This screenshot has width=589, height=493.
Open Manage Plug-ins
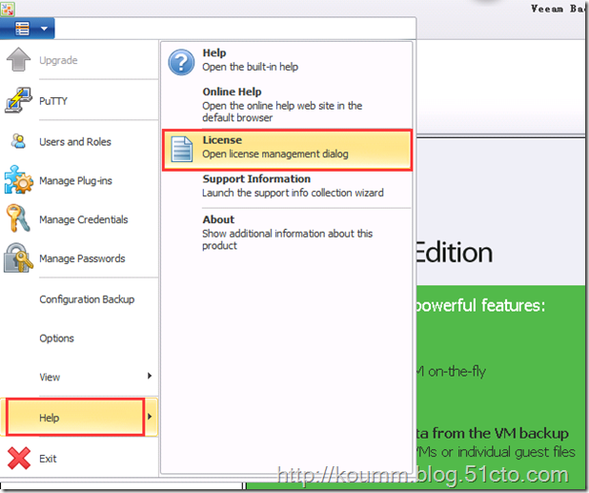[79, 180]
